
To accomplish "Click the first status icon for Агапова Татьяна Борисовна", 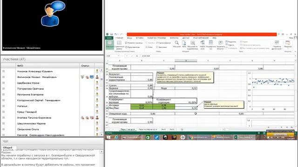I will coord(82,117).
